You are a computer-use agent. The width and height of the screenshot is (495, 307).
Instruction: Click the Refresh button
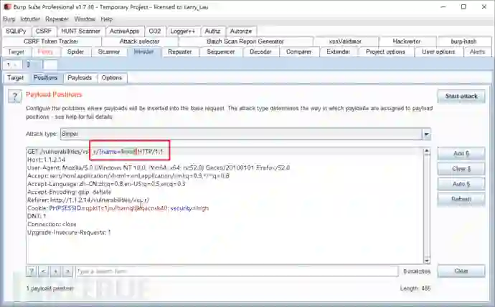click(461, 199)
